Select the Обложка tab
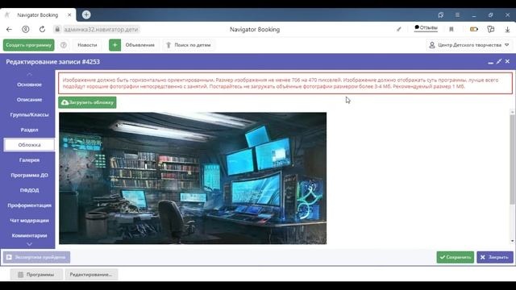The height and width of the screenshot is (290, 516). coord(29,145)
